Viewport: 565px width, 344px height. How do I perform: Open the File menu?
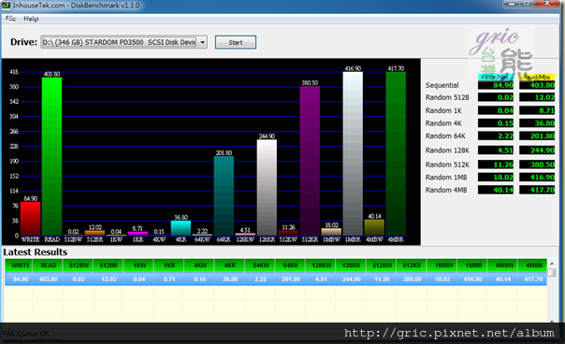10,19
